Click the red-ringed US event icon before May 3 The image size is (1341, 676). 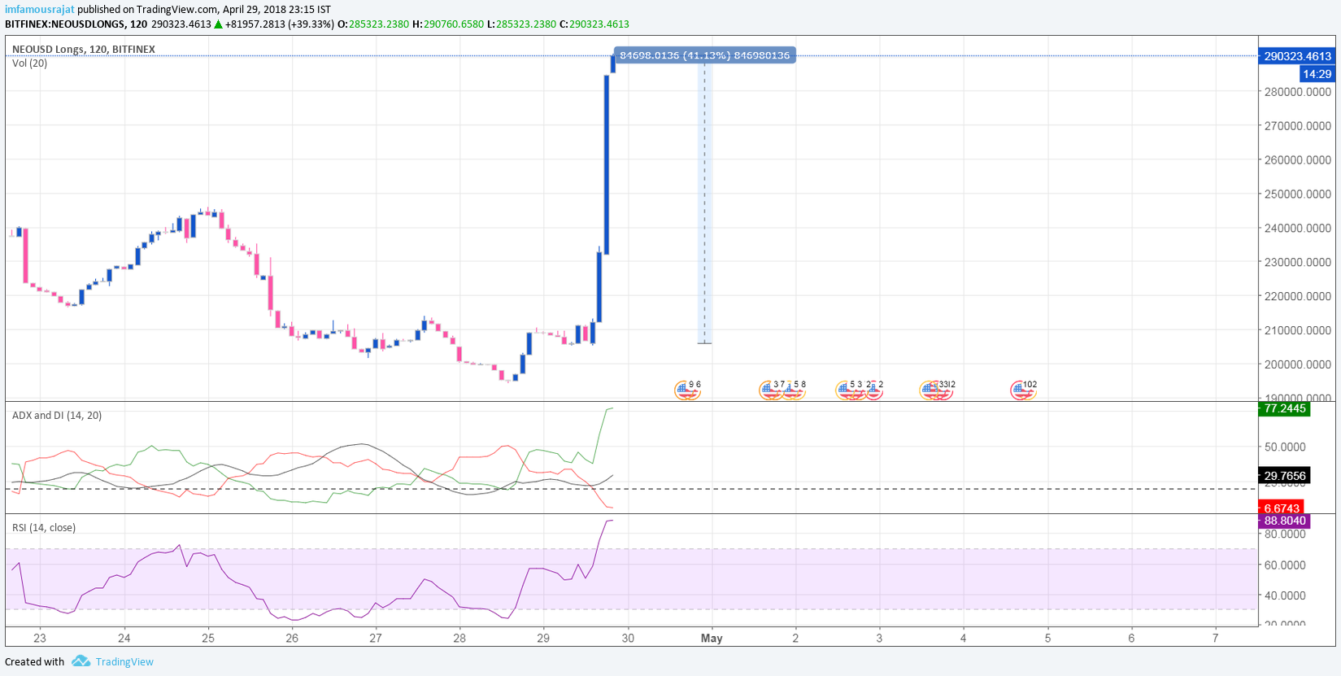pyautogui.click(x=873, y=390)
